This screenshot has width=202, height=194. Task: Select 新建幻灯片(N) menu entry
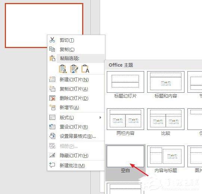(76, 80)
